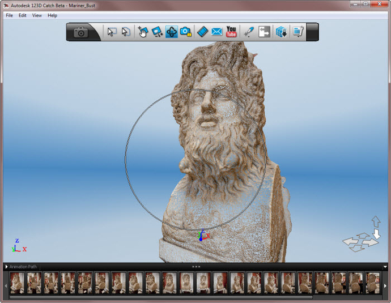Screen dimensions: 391x303
Task: Click the camera icon on the toolbar
Action: (x=81, y=32)
